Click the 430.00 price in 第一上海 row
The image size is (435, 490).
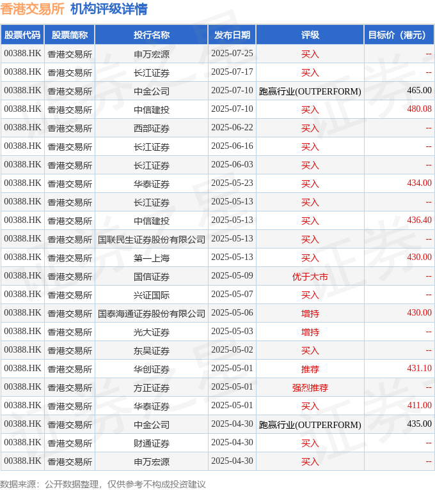coord(419,257)
